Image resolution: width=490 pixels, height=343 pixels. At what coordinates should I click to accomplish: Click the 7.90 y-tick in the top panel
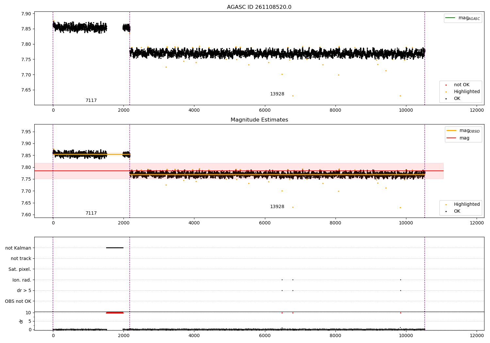tap(26, 14)
